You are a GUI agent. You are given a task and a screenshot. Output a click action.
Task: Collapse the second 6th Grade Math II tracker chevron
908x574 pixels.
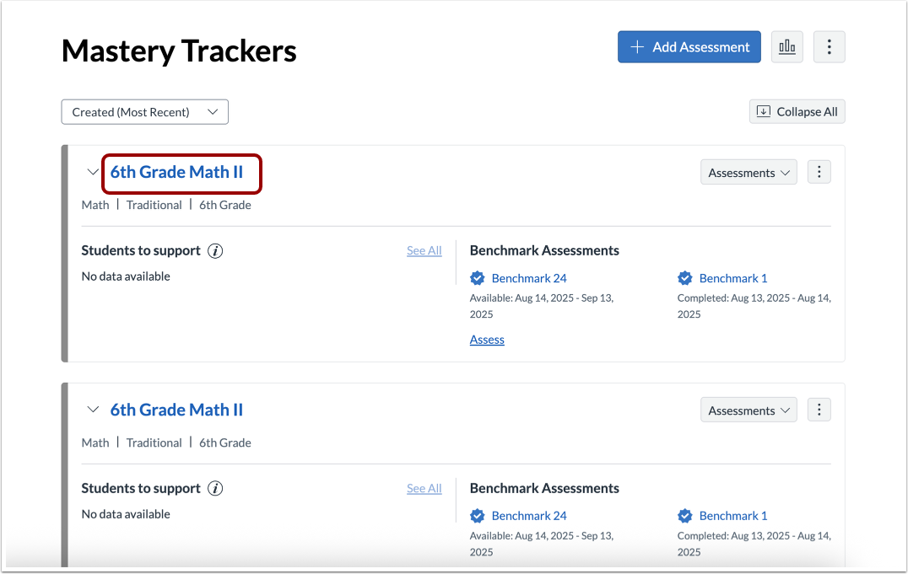click(x=93, y=409)
